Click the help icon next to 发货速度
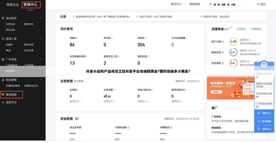 223,63
